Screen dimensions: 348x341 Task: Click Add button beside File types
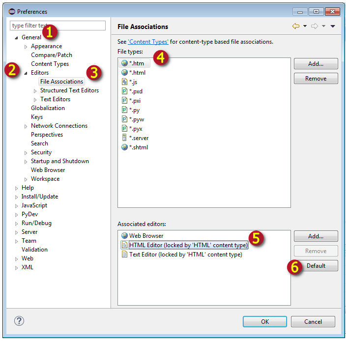click(x=316, y=64)
